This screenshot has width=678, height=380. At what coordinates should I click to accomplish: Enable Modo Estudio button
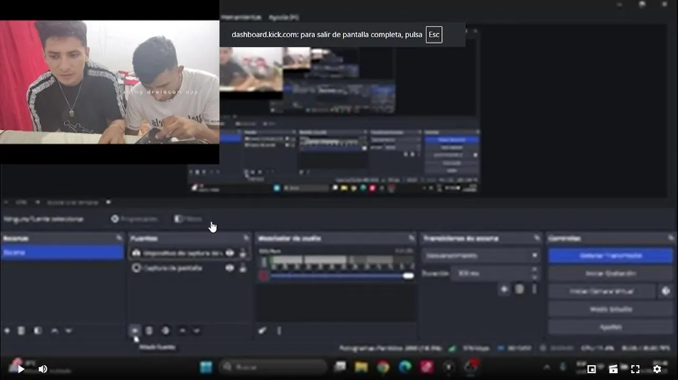pos(610,309)
